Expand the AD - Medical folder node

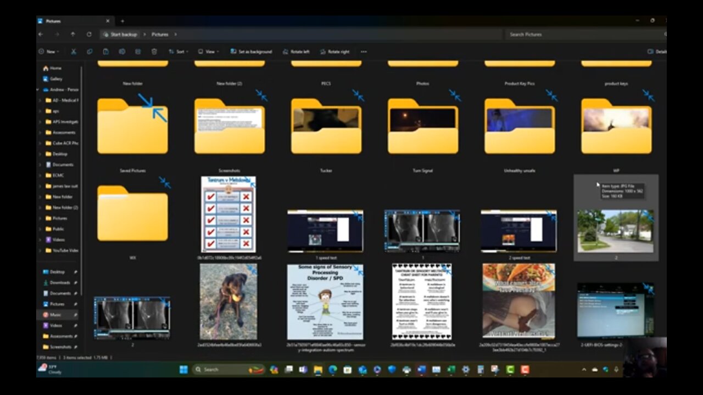pos(41,100)
